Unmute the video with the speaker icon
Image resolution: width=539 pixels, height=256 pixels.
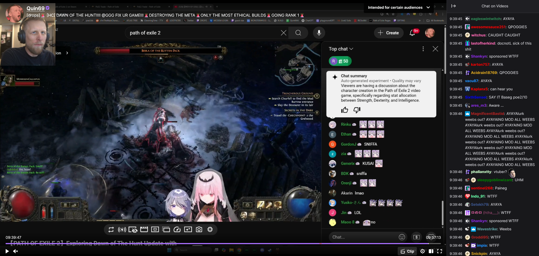(x=16, y=251)
